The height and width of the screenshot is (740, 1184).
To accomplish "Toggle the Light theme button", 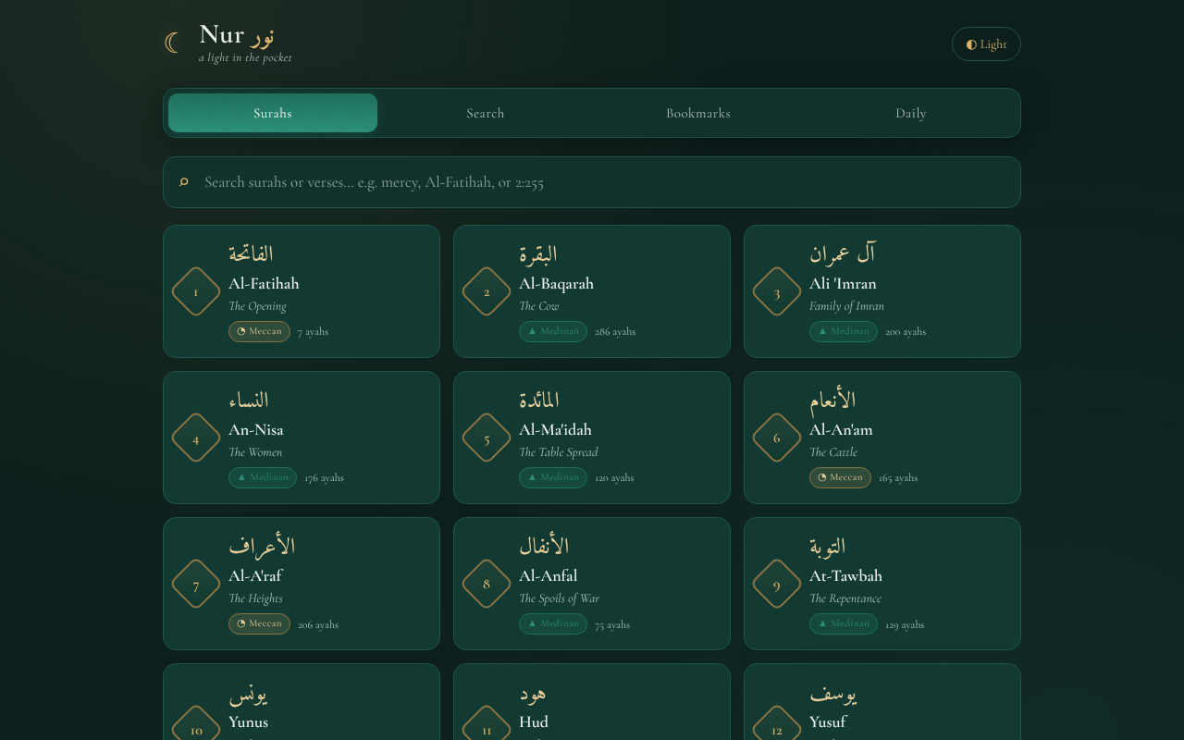I will click(986, 43).
